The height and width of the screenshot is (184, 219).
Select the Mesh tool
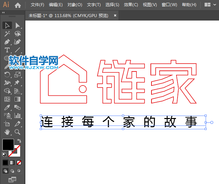click(7, 99)
